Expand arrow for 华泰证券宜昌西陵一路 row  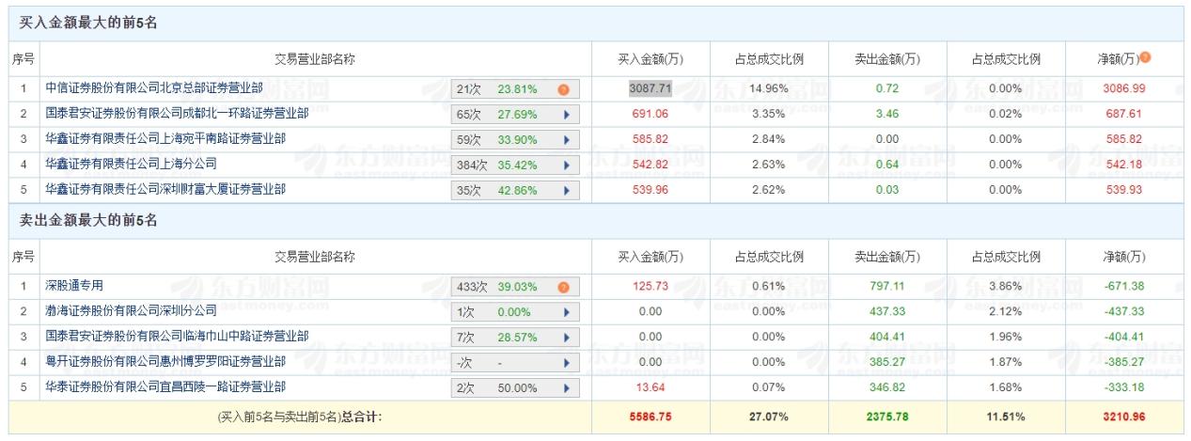[566, 387]
